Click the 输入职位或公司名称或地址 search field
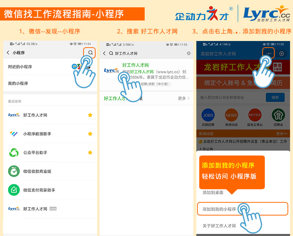The width and height of the screenshot is (293, 236). [231, 98]
